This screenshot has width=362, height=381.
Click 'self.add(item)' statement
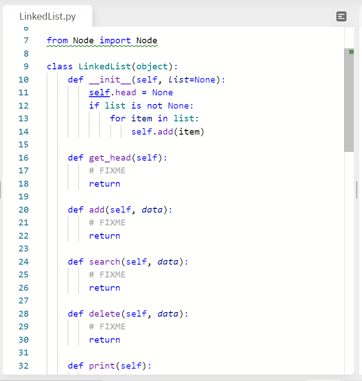(168, 132)
